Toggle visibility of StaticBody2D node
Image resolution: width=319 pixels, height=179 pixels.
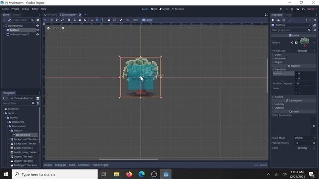[38, 26]
